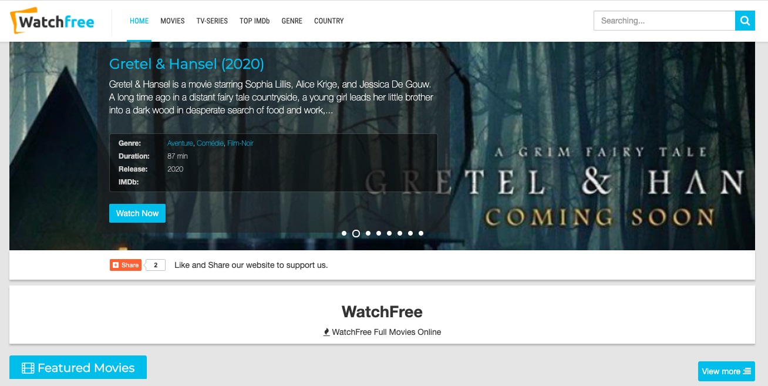Select the first carousel dot
The height and width of the screenshot is (386, 768).
tap(344, 233)
